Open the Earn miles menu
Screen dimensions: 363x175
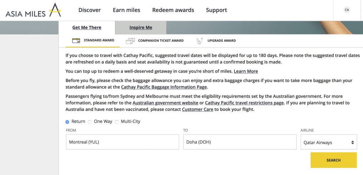pos(126,10)
